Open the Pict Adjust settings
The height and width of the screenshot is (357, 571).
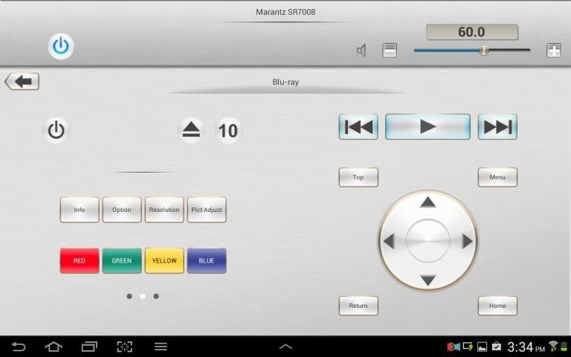coord(207,210)
